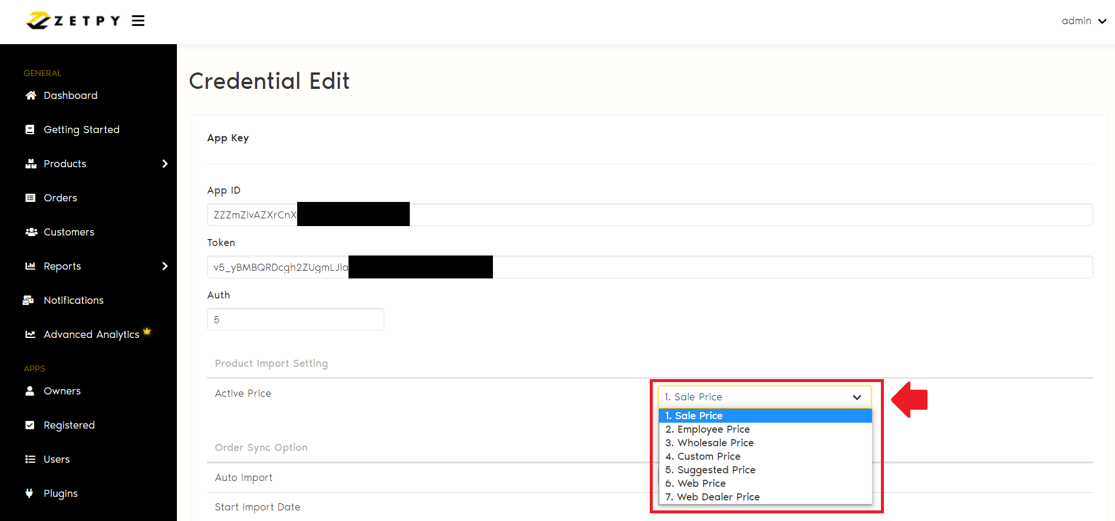This screenshot has height=521, width=1115.
Task: Open the Owners app page
Action: point(63,391)
